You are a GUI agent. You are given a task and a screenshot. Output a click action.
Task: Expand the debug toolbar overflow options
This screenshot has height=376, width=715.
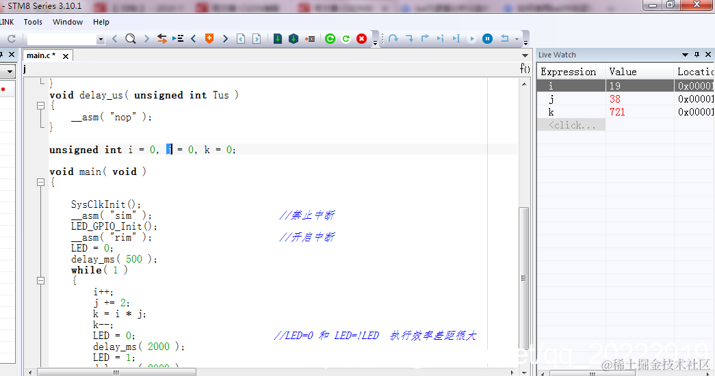525,43
